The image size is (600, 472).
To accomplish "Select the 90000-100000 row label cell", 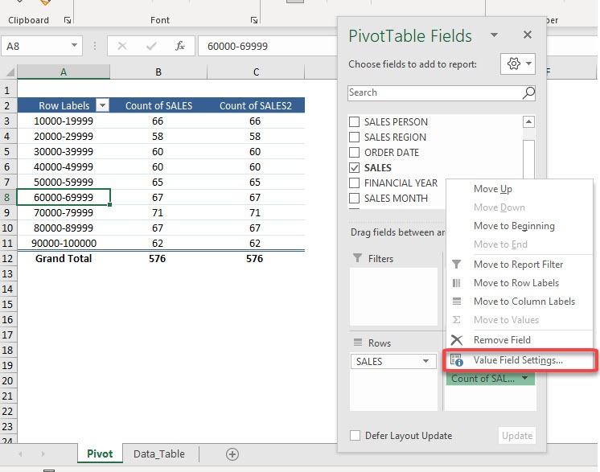I will point(64,244).
